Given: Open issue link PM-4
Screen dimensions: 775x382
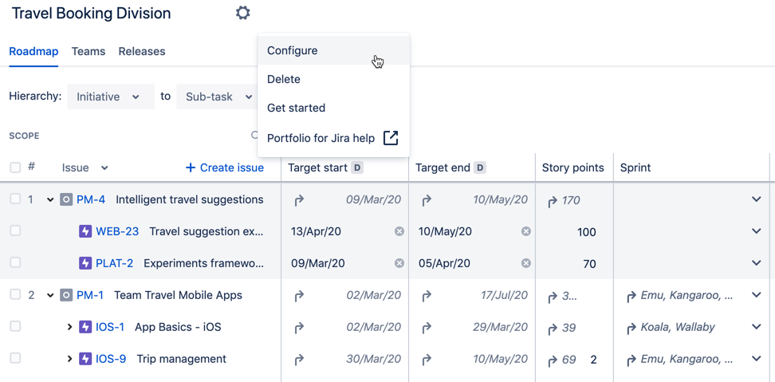Looking at the screenshot, I should (91, 199).
